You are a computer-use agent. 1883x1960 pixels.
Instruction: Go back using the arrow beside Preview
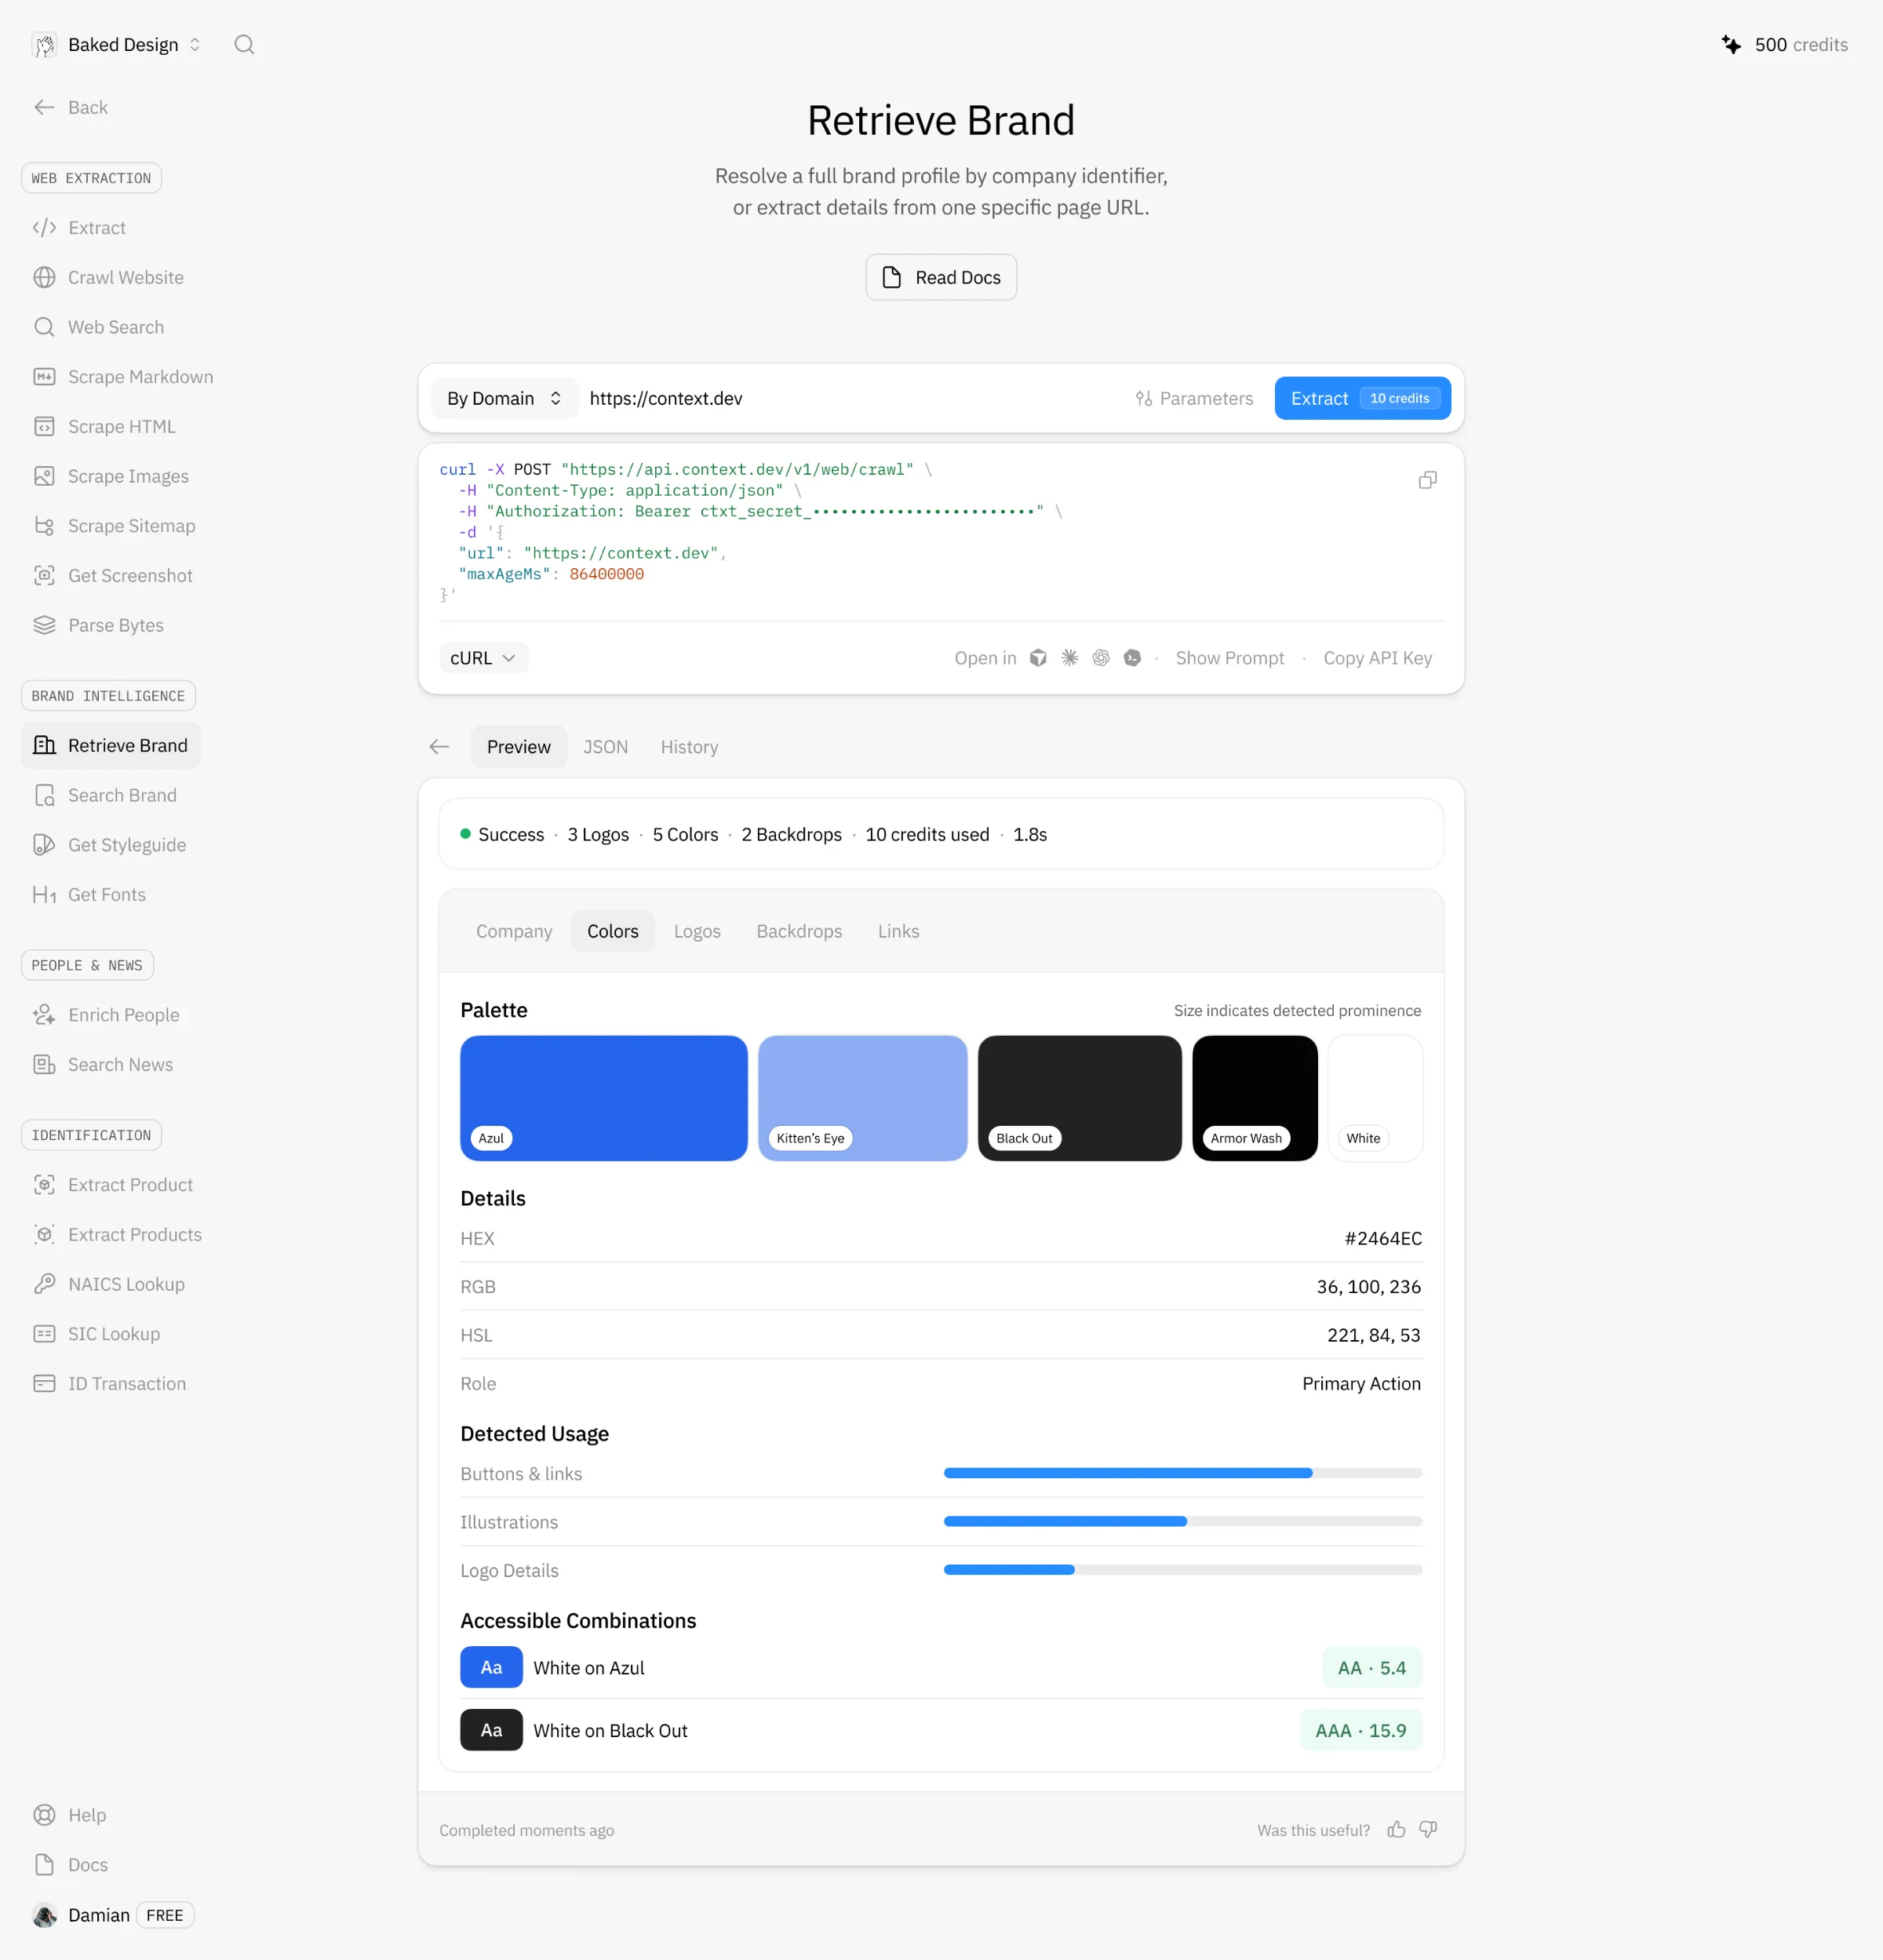pyautogui.click(x=439, y=747)
